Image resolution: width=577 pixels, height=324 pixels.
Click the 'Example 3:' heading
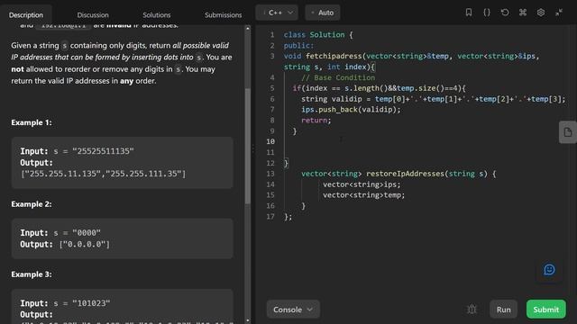click(x=32, y=274)
